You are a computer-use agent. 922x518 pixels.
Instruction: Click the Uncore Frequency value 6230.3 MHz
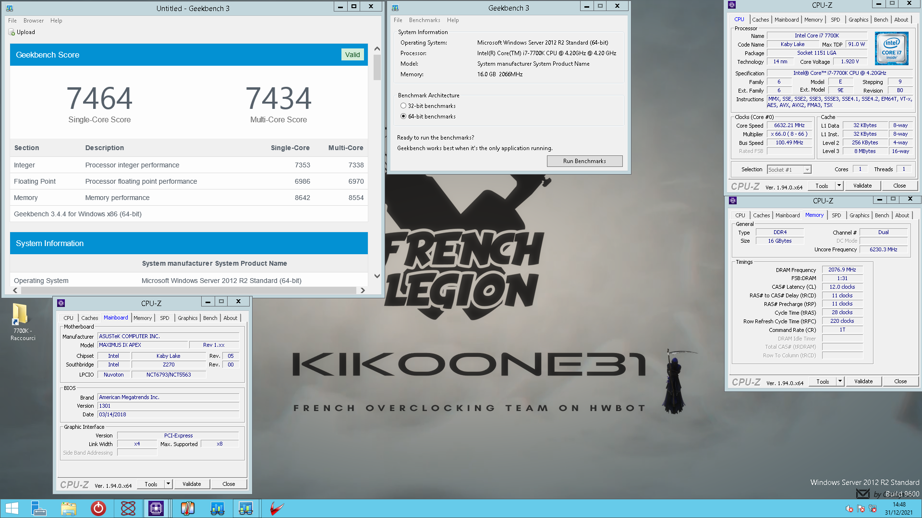884,249
